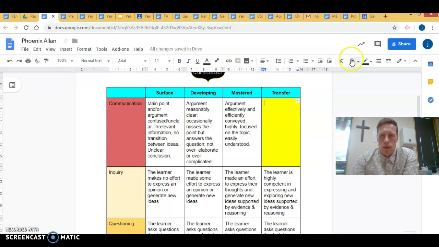Viewport: 439px width, 247px height.
Task: Open the Tools menu
Action: coord(102,49)
